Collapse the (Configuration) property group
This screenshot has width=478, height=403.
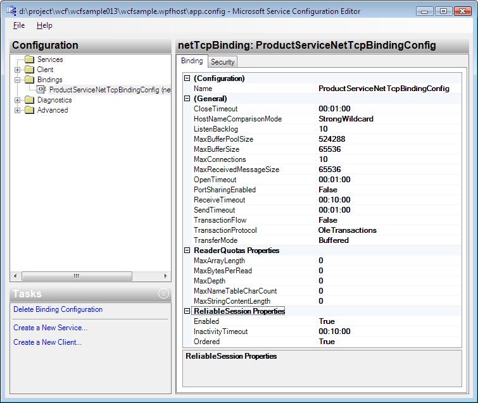tap(187, 78)
